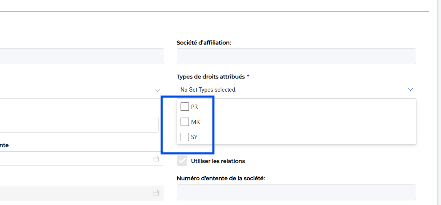Open calendar icon in the gray date field

(x=156, y=193)
